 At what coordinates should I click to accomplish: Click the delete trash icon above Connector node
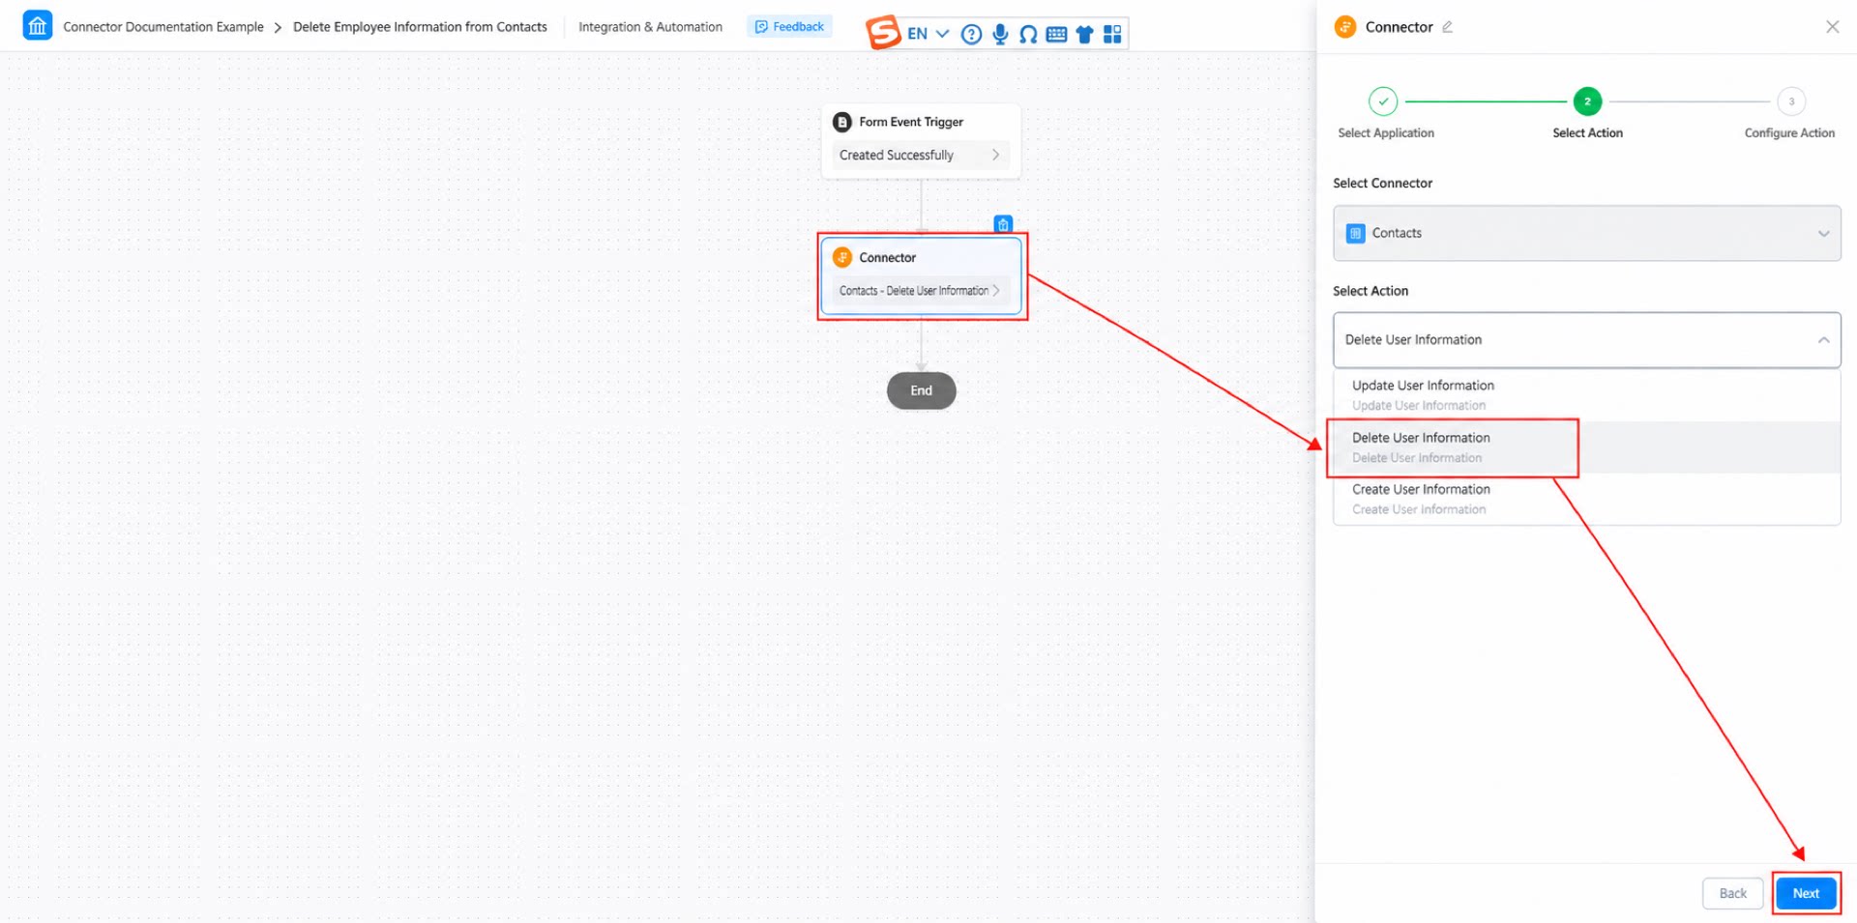click(x=1003, y=224)
